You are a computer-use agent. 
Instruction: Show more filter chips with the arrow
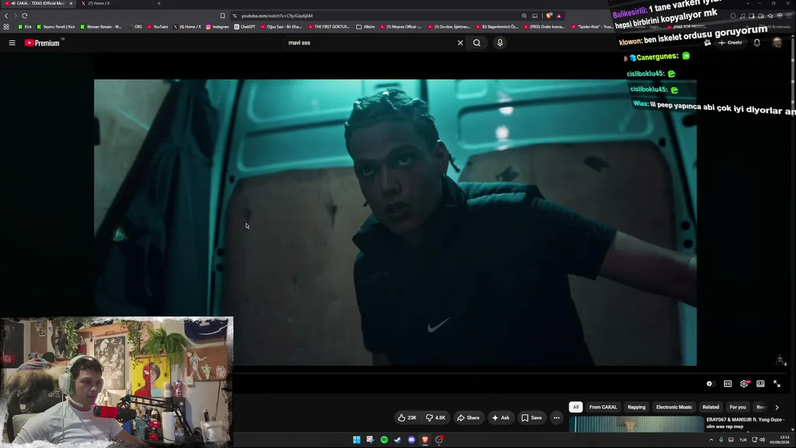point(777,407)
